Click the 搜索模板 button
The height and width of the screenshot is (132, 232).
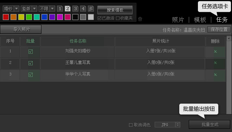tap(115, 10)
